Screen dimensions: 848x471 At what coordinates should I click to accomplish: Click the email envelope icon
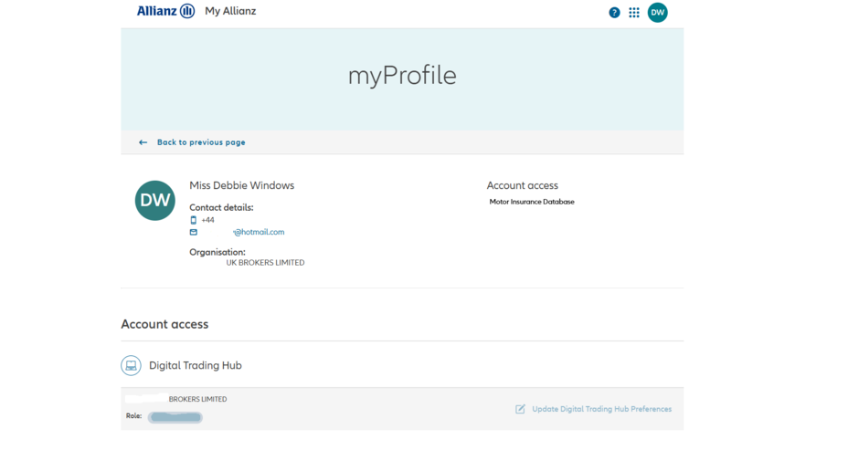click(193, 232)
